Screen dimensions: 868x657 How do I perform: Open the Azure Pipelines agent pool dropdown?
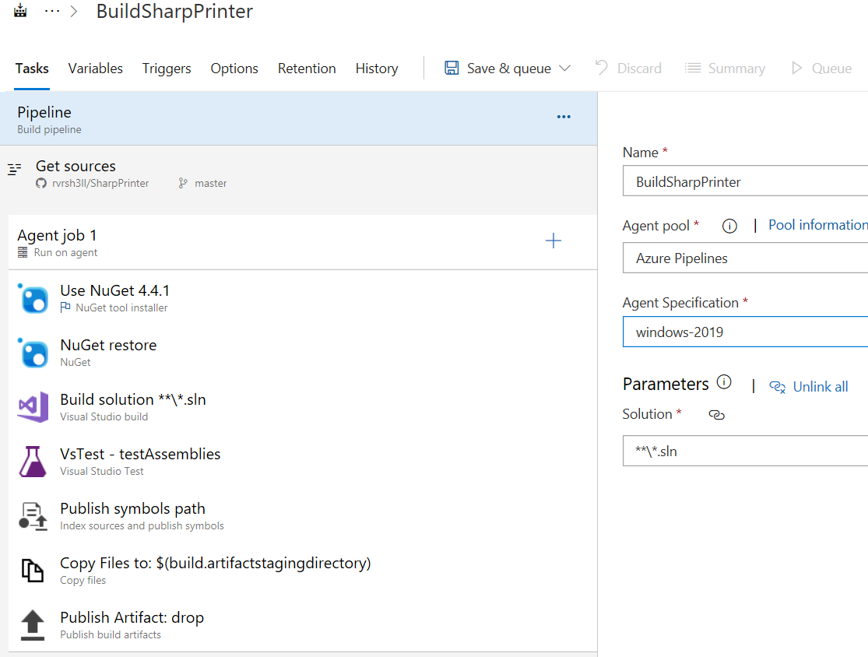tap(745, 258)
